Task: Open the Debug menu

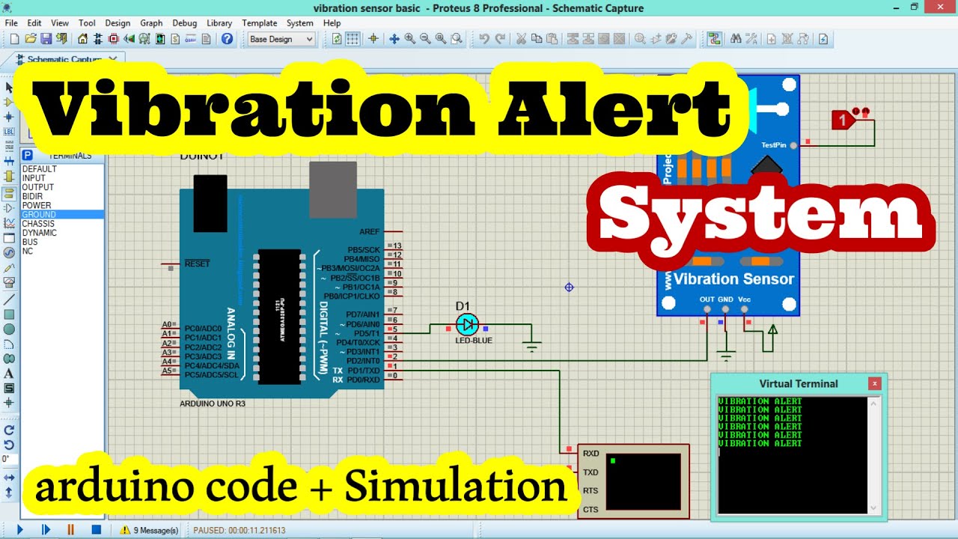Action: [x=185, y=23]
